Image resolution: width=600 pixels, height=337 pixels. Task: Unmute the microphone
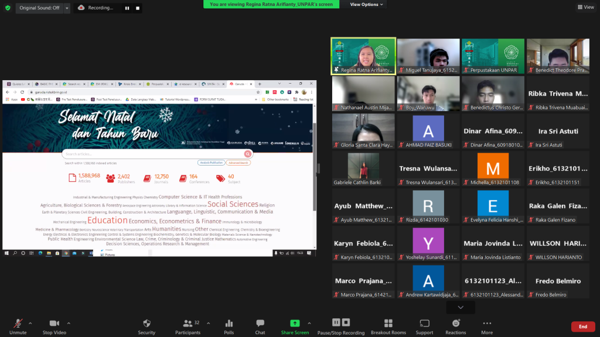[18, 326]
